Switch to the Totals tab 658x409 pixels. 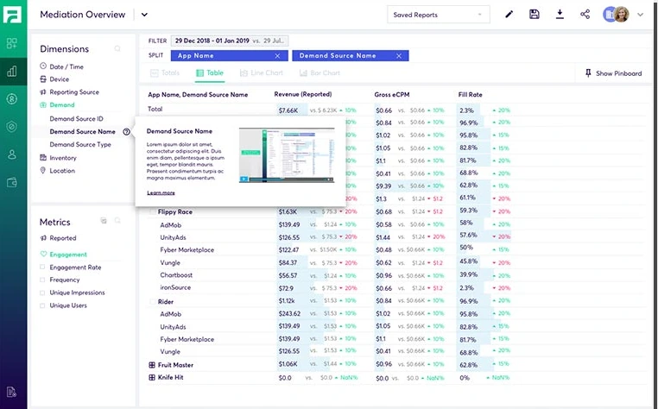tap(164, 73)
